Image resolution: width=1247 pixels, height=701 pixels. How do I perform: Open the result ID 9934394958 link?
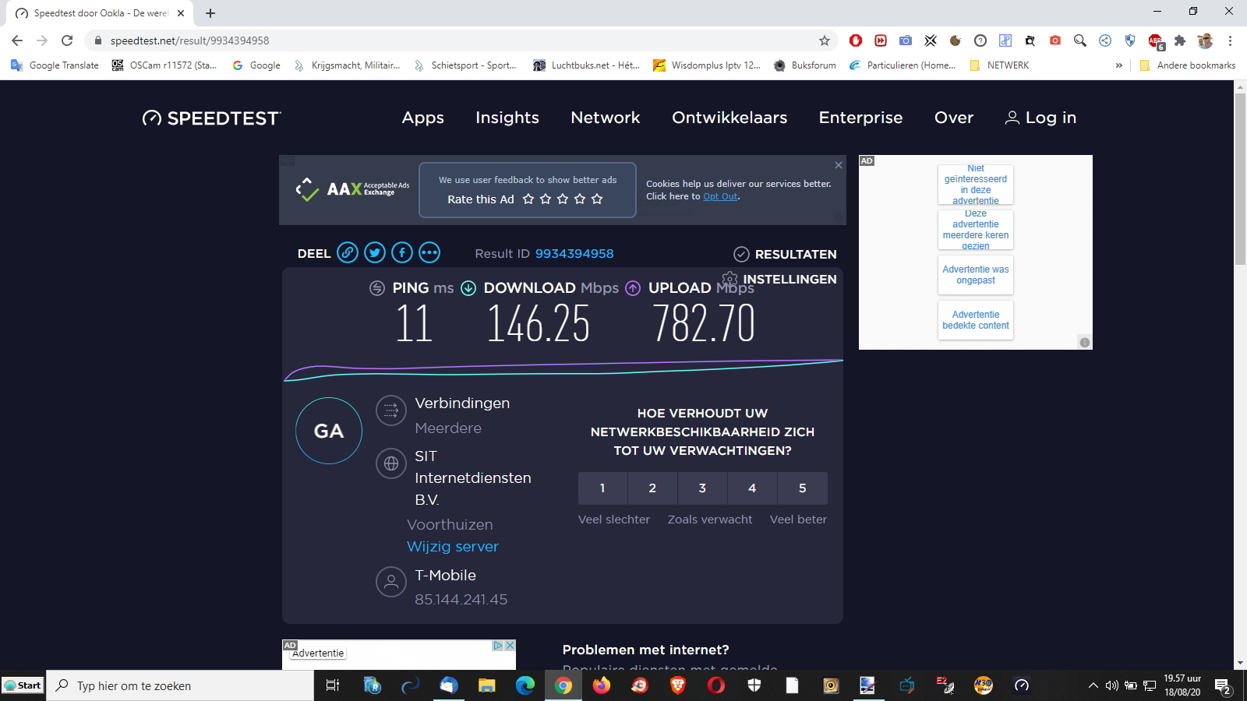574,253
